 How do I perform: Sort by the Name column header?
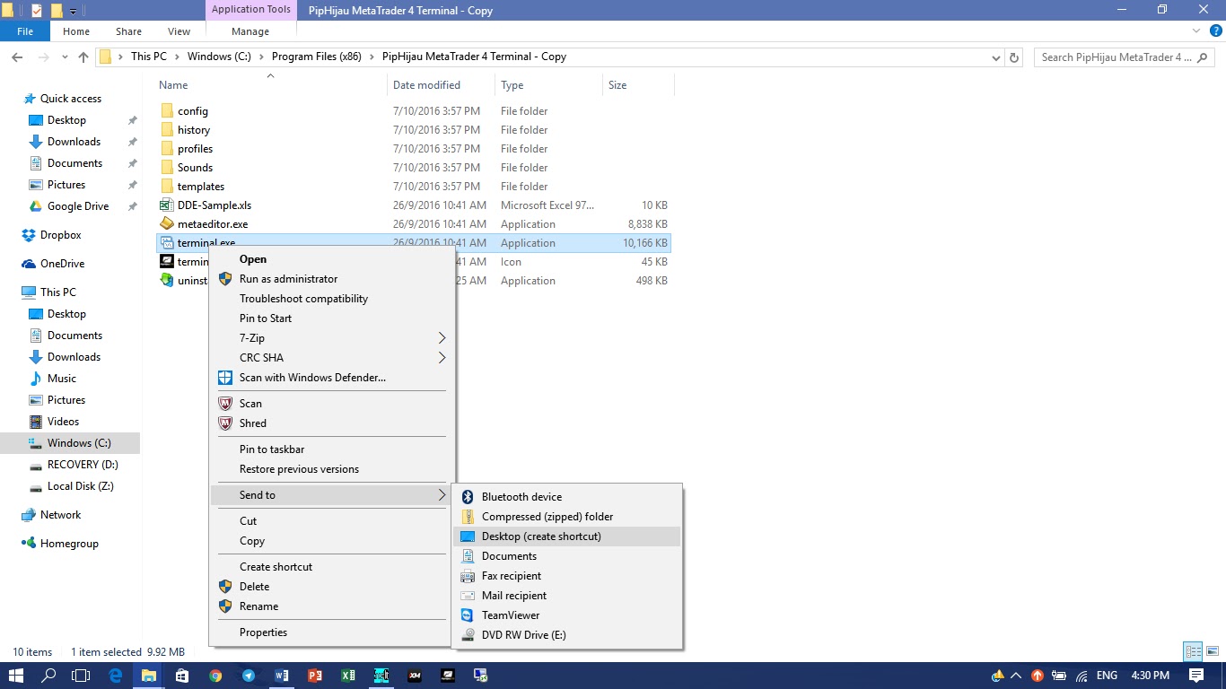[271, 85]
